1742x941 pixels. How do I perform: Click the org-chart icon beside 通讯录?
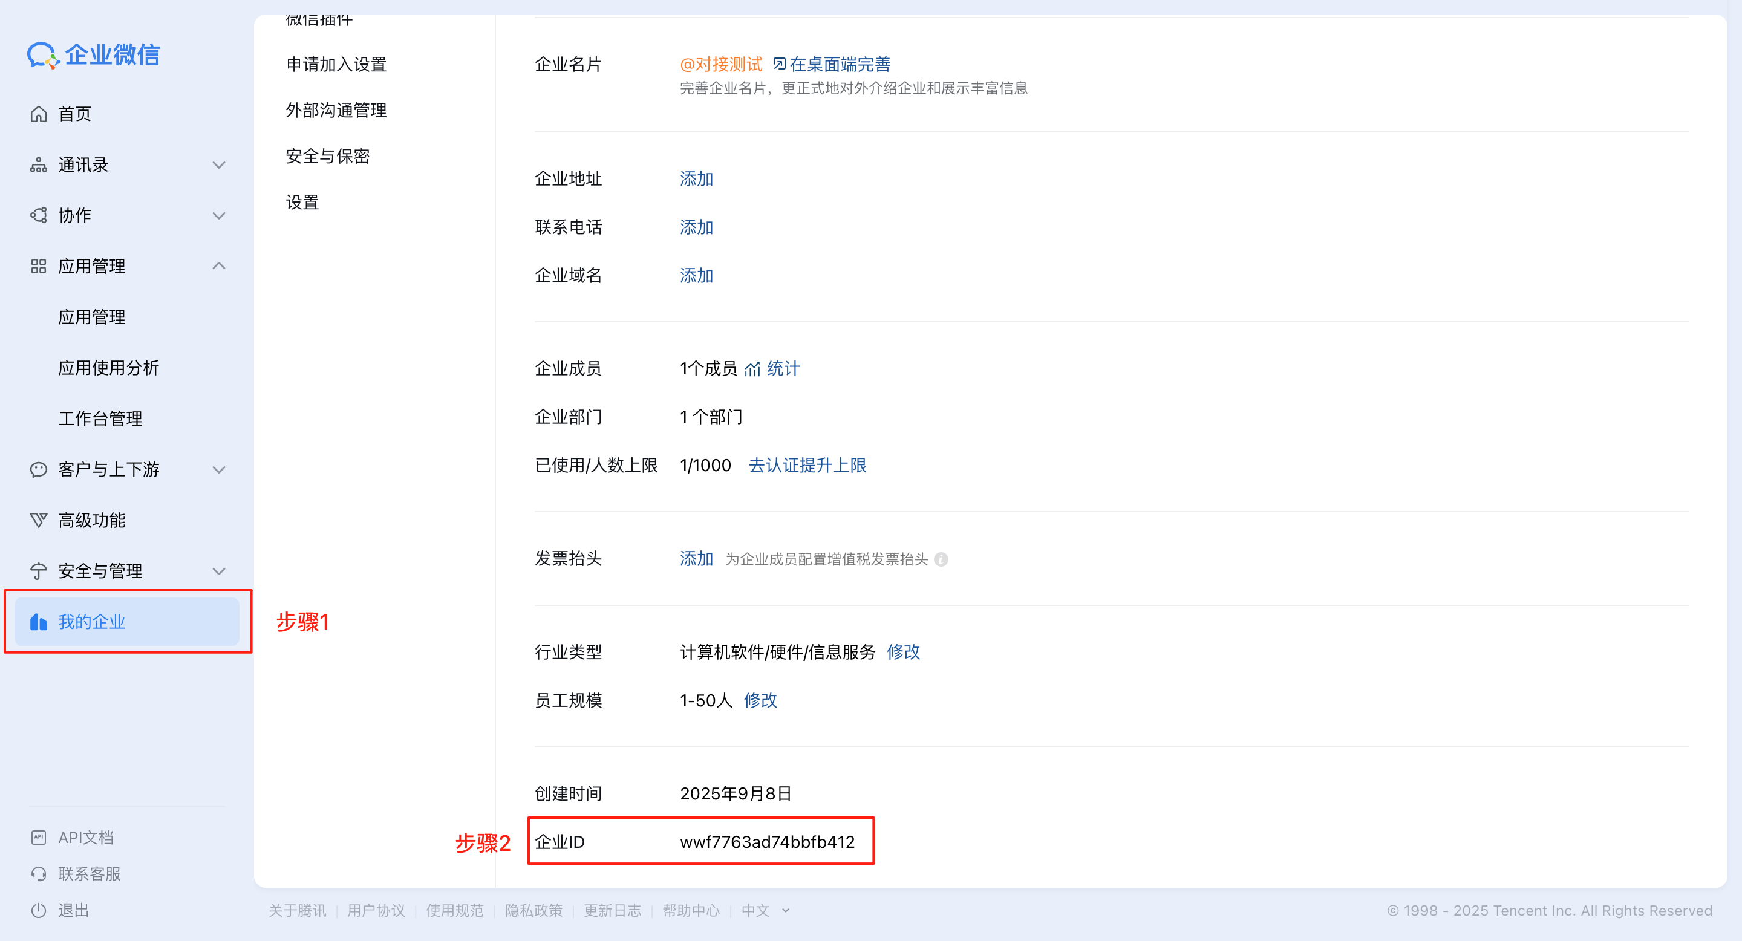[x=39, y=165]
